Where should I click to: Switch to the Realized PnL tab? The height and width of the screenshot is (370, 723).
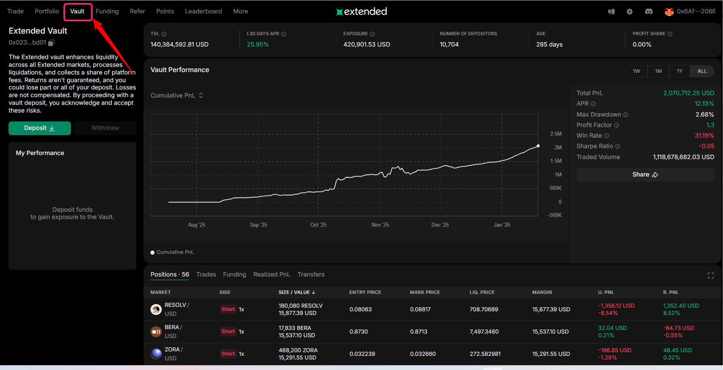coord(271,274)
